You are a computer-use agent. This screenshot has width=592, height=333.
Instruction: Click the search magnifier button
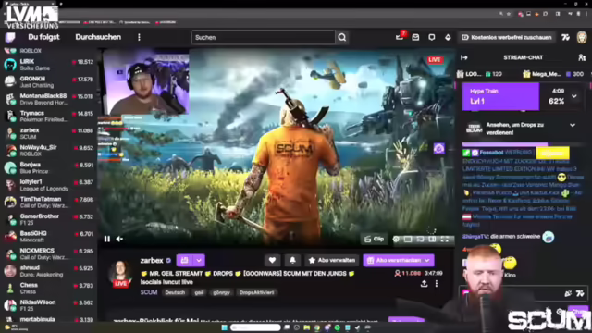click(342, 37)
